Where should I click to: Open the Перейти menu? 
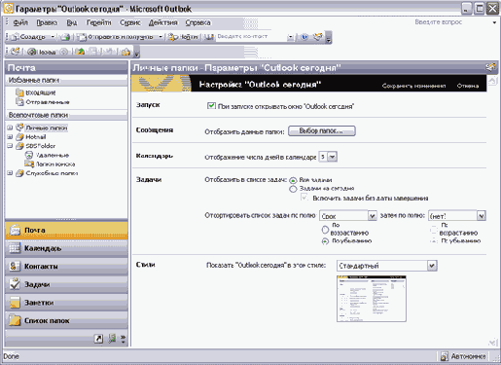point(98,22)
